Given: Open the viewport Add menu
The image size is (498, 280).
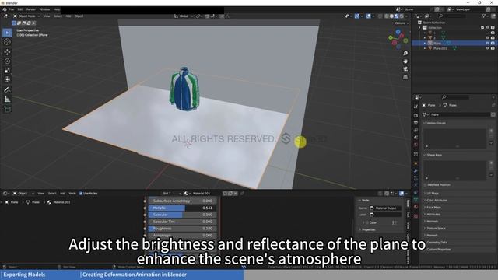Looking at the screenshot, I should coord(68,16).
